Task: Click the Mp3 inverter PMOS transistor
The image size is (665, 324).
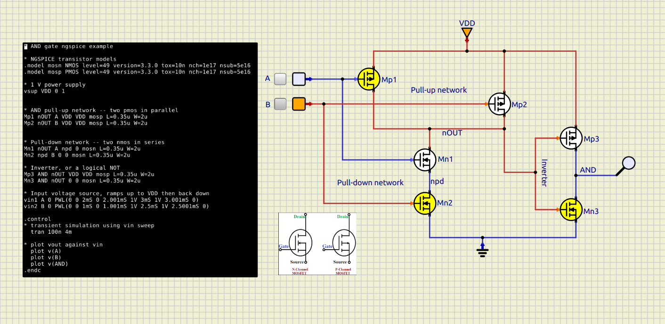Action: point(571,138)
